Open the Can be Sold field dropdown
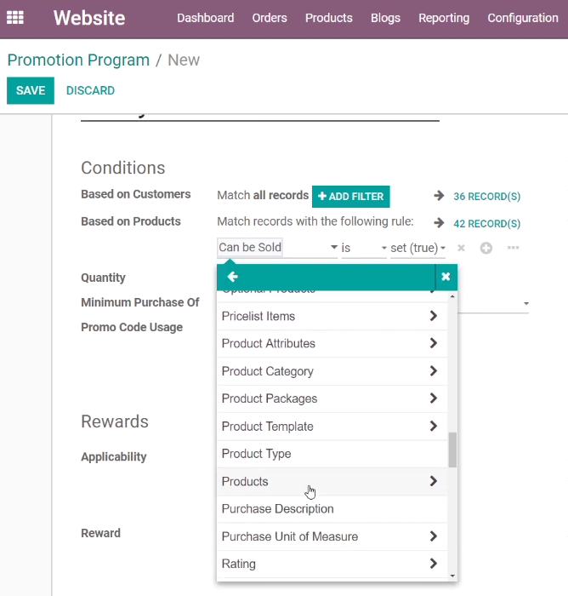Image resolution: width=568 pixels, height=596 pixels. [277, 248]
